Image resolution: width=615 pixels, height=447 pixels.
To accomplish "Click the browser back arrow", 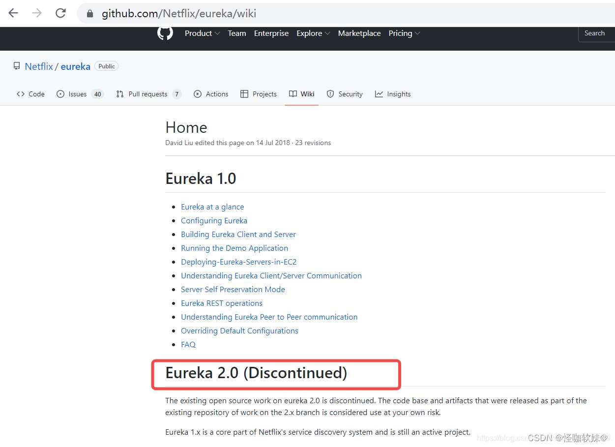I will (x=13, y=13).
